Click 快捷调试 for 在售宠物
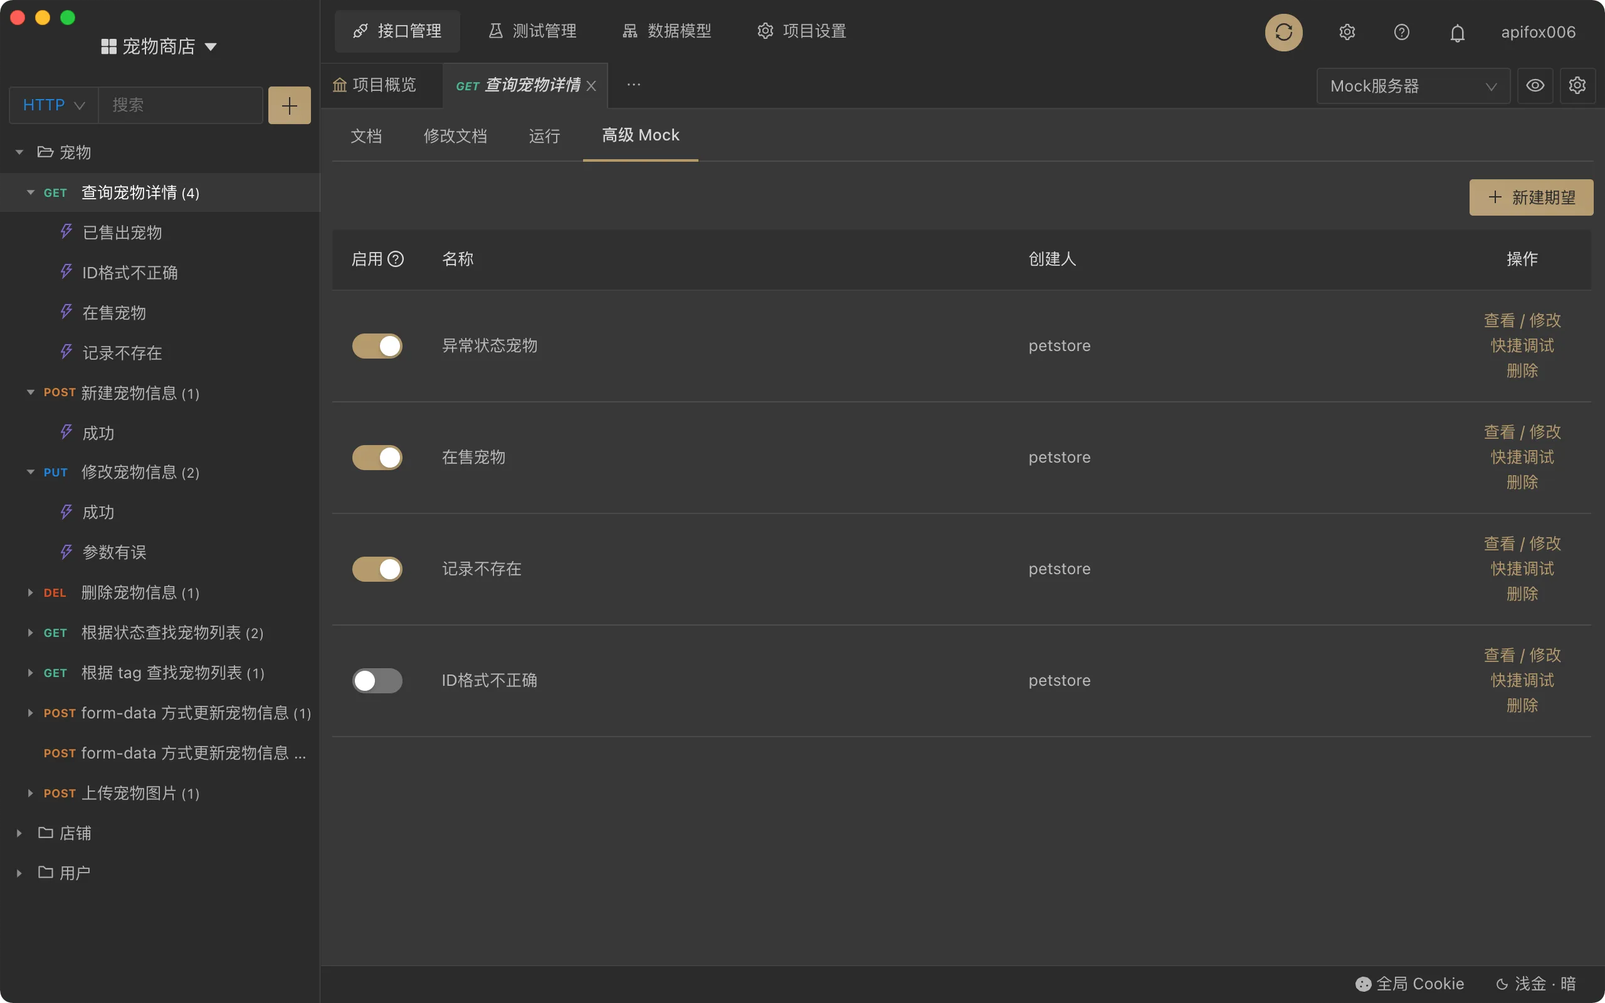The image size is (1605, 1003). [x=1522, y=456]
